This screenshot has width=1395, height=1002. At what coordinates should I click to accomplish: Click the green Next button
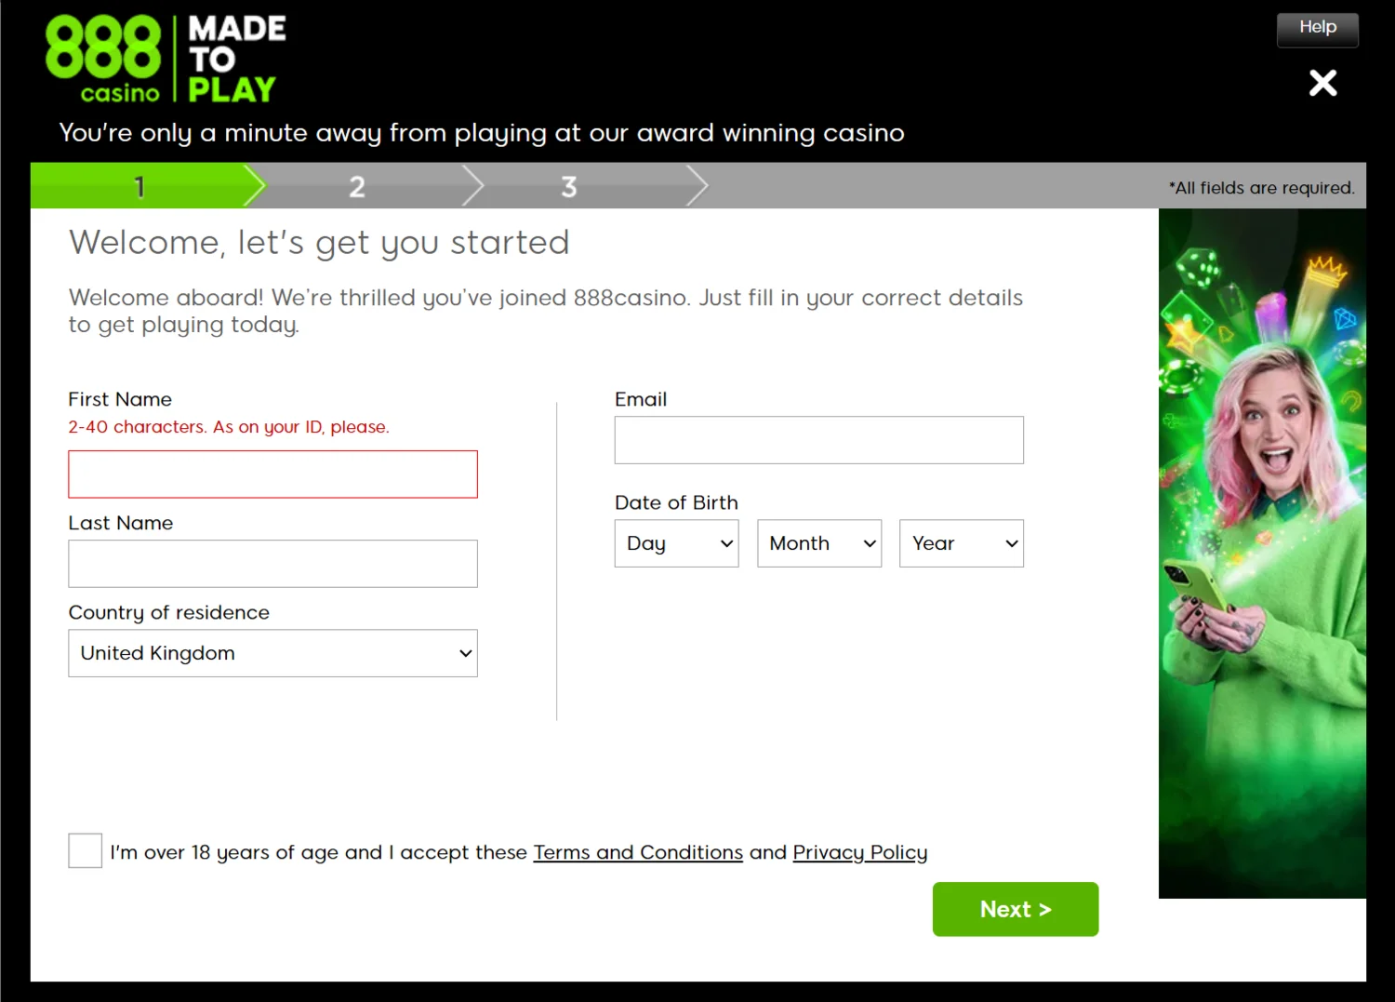click(x=1016, y=909)
